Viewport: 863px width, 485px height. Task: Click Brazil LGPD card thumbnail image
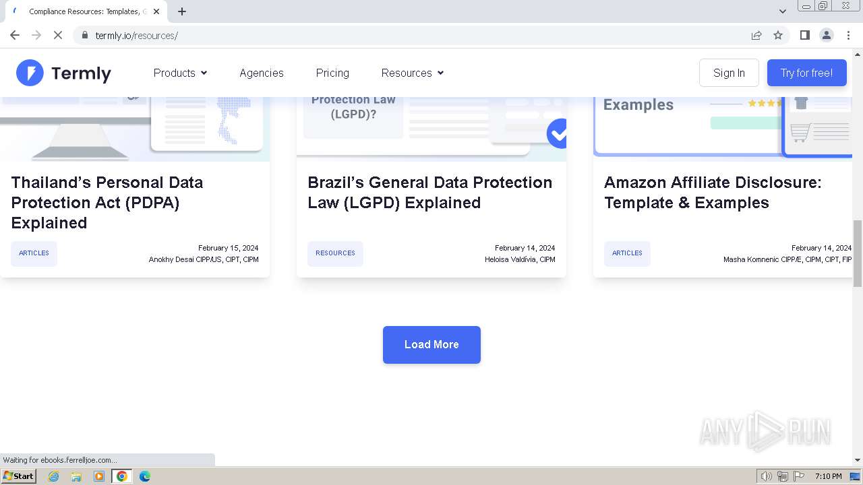(x=431, y=129)
